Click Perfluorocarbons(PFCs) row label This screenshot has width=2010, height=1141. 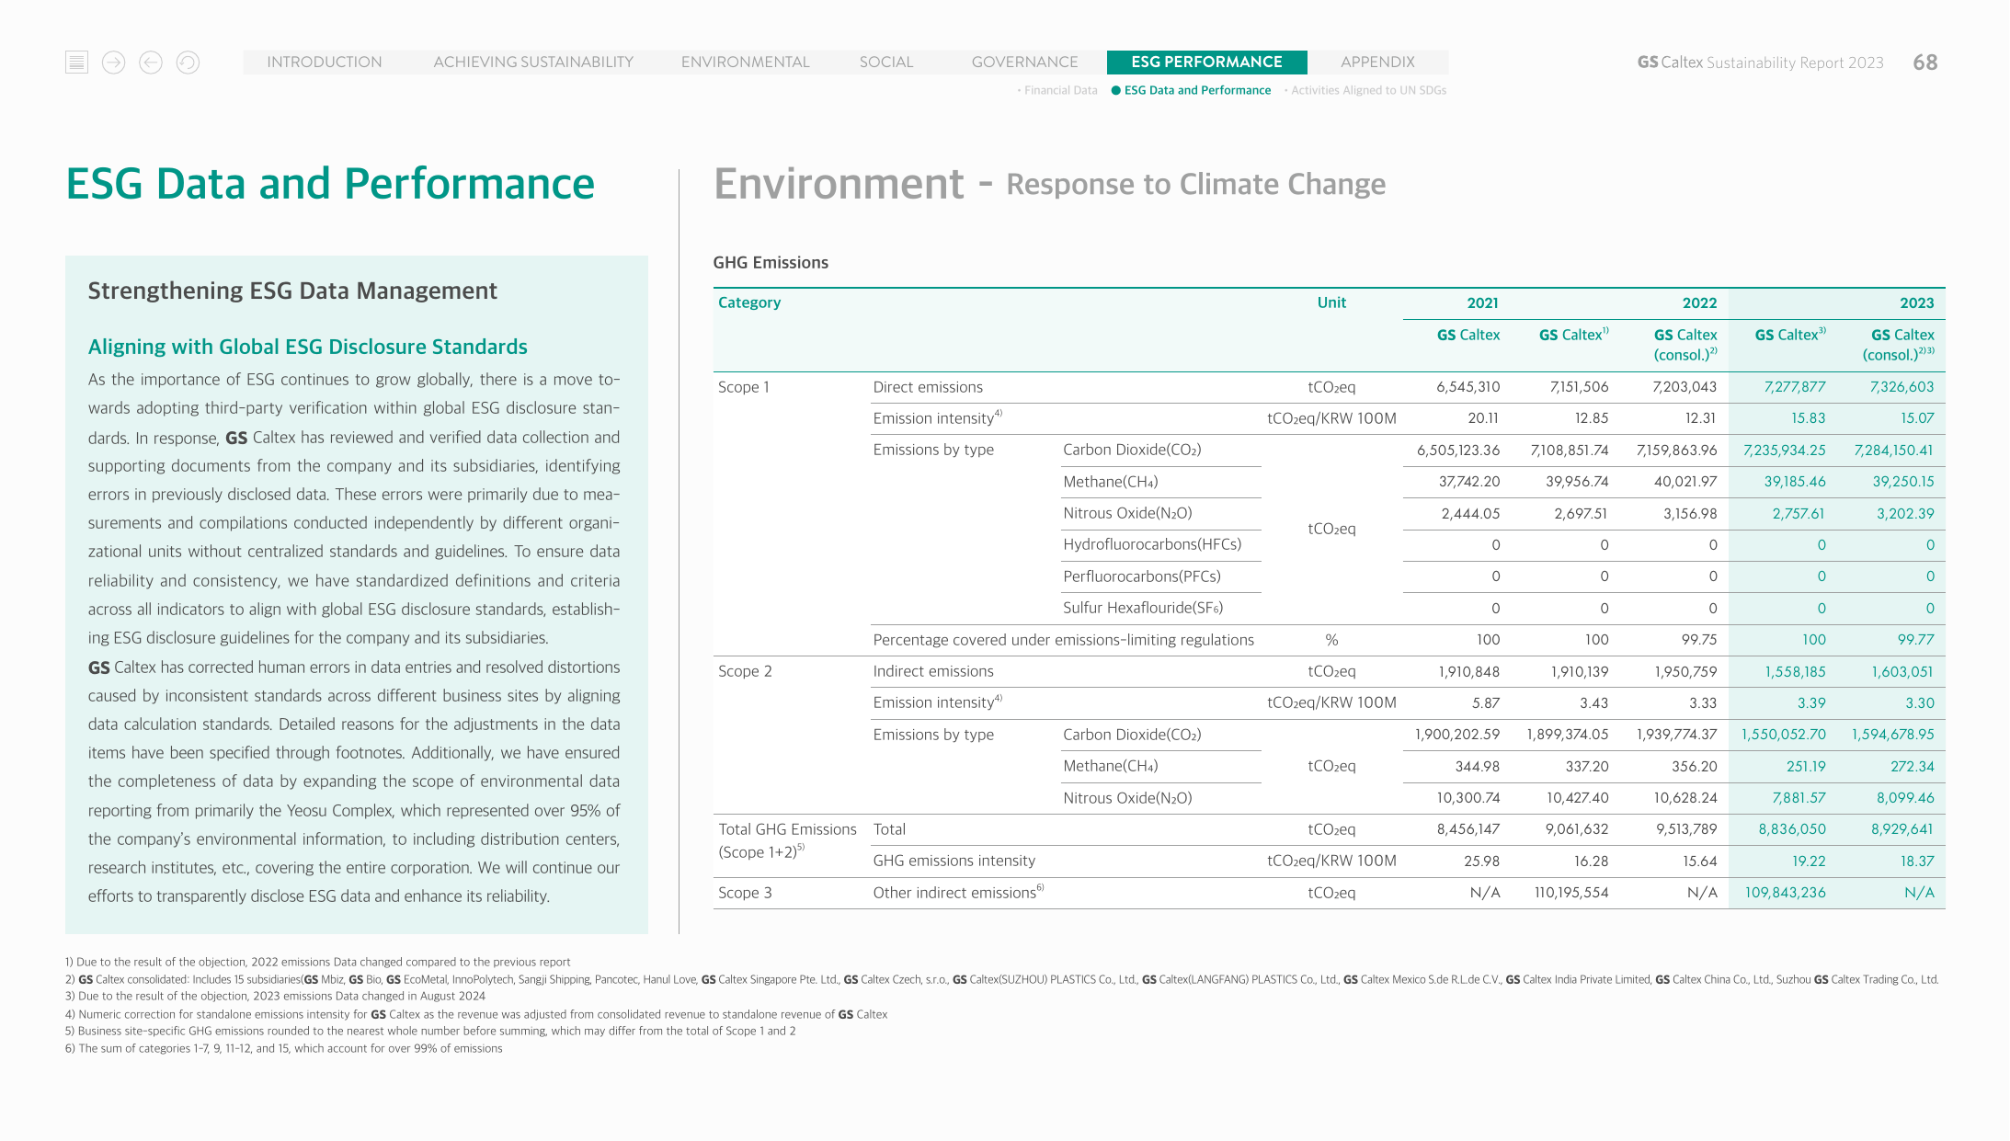click(1142, 576)
